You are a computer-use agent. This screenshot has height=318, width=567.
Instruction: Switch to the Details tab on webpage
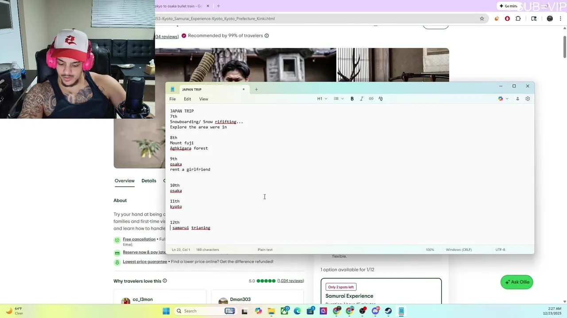(x=149, y=181)
